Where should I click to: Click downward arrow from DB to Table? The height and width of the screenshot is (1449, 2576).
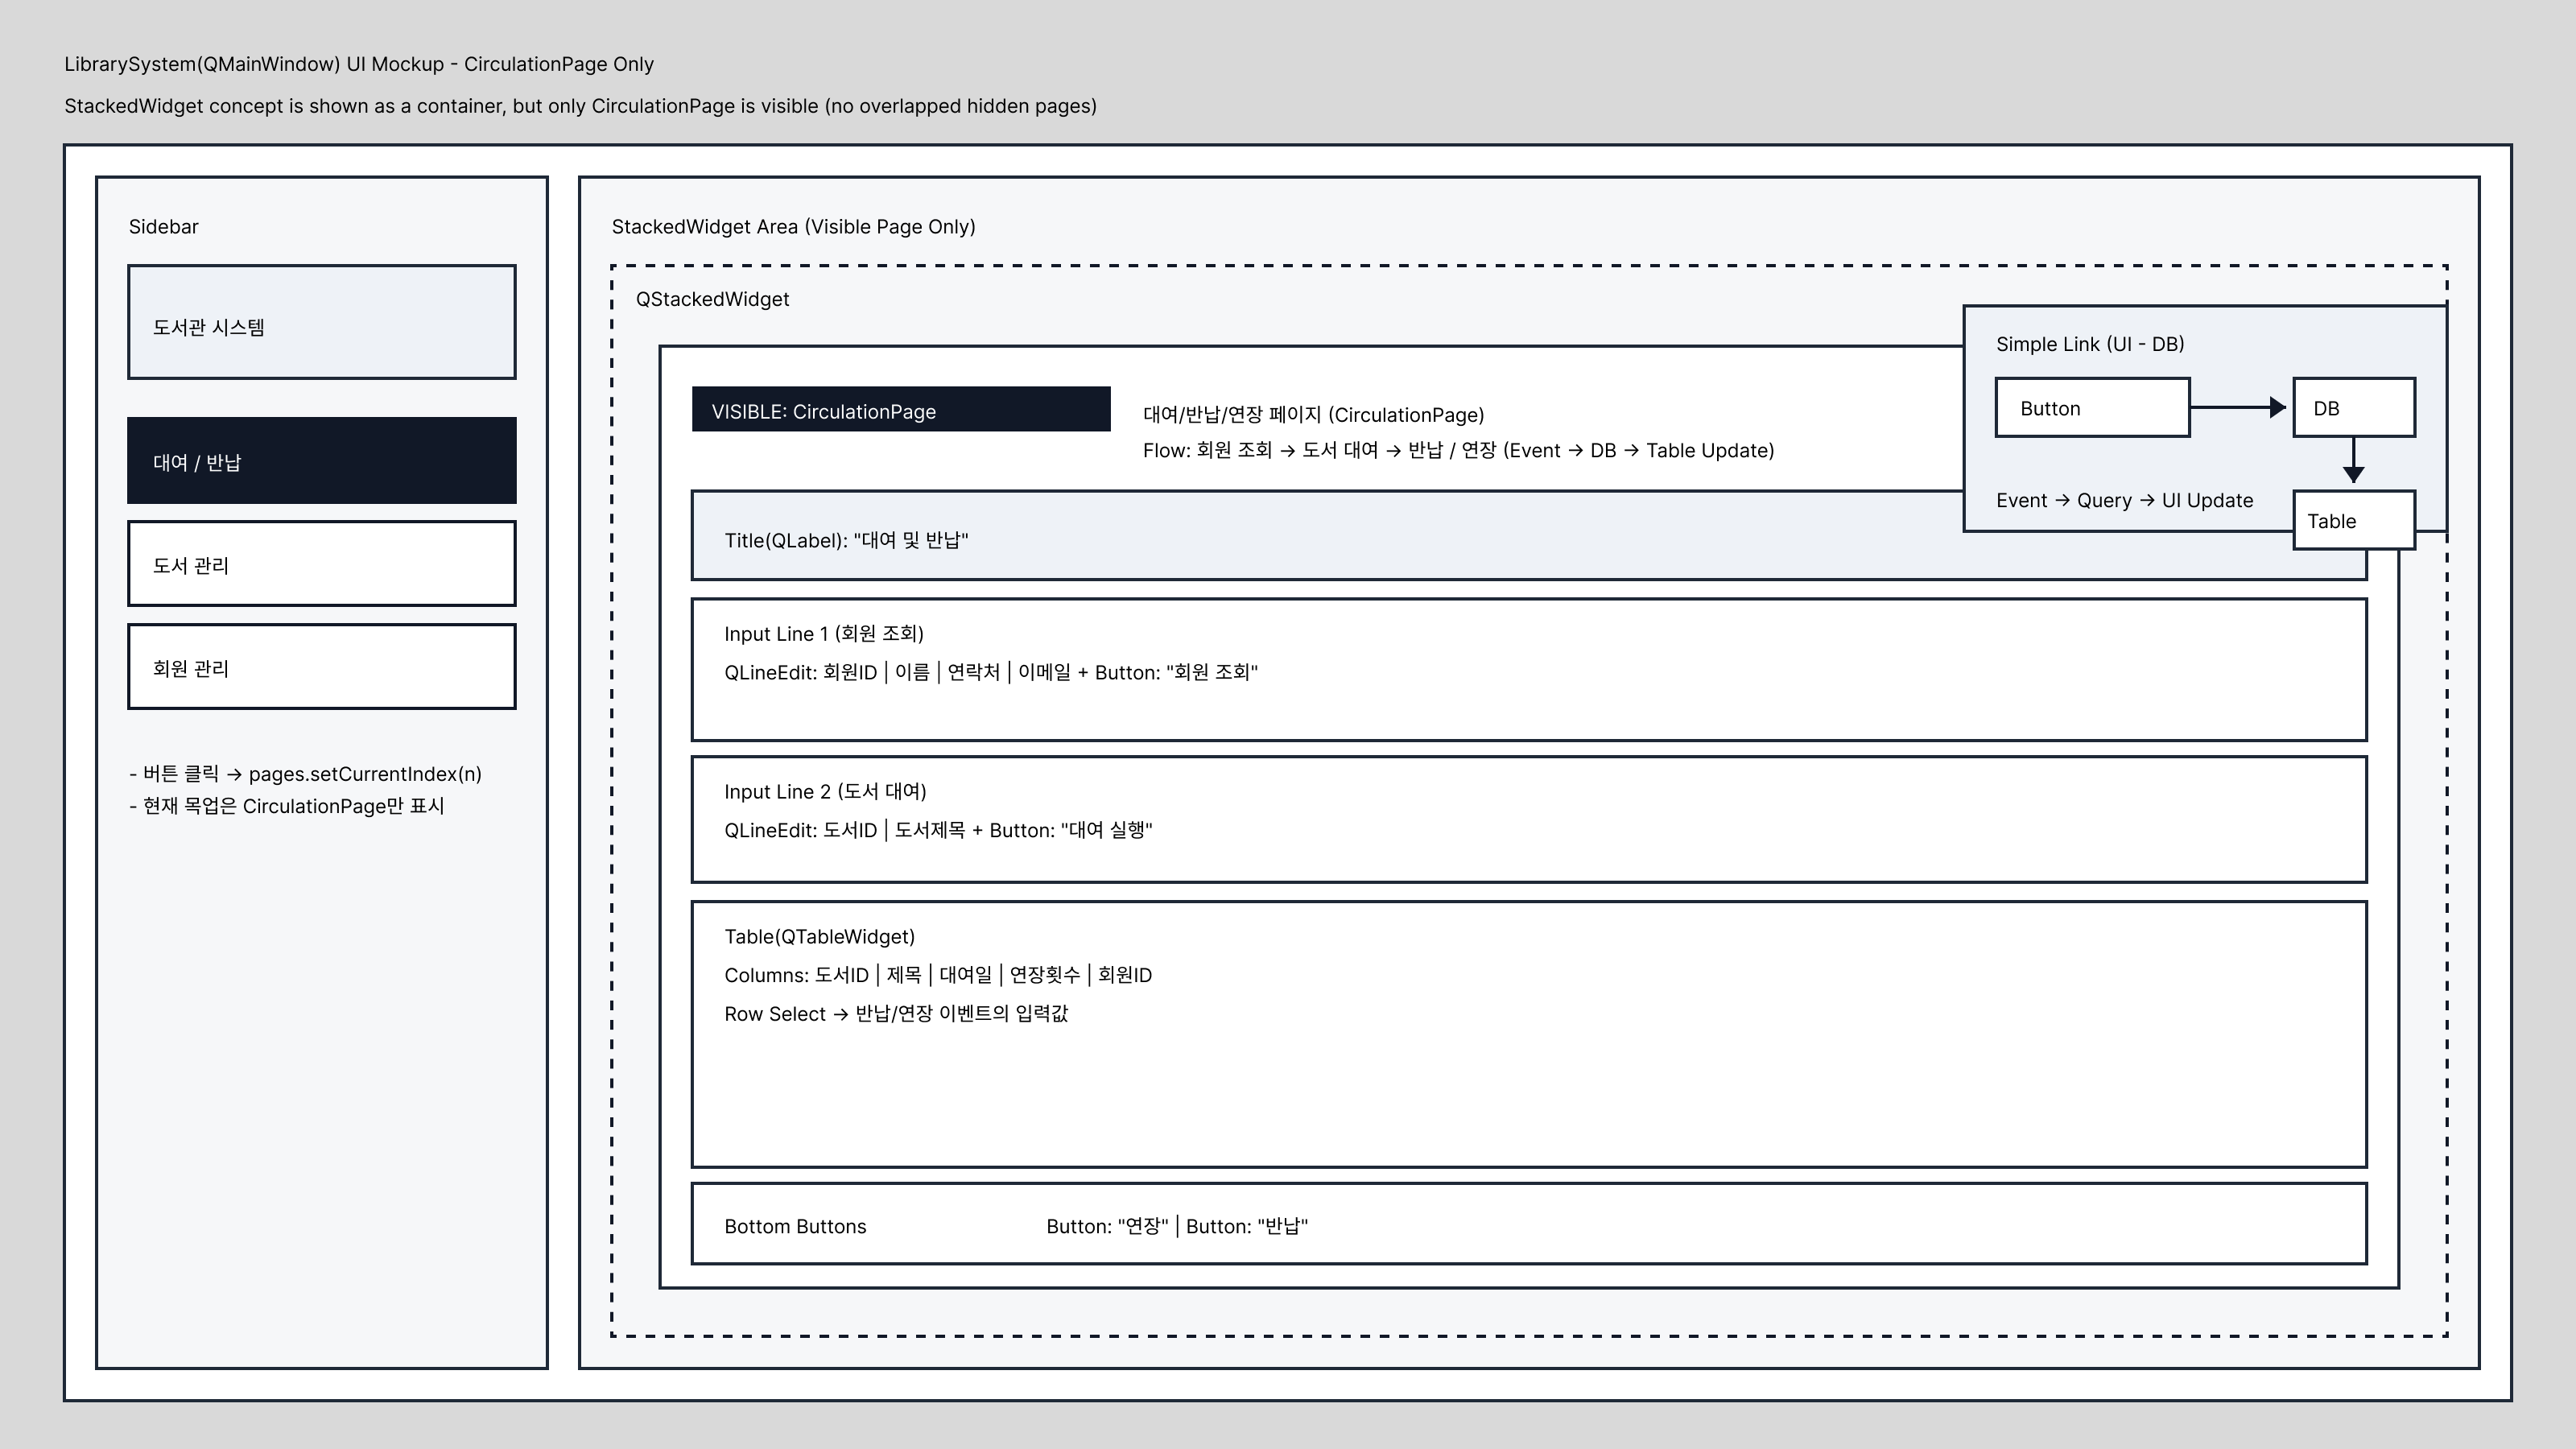point(2353,461)
